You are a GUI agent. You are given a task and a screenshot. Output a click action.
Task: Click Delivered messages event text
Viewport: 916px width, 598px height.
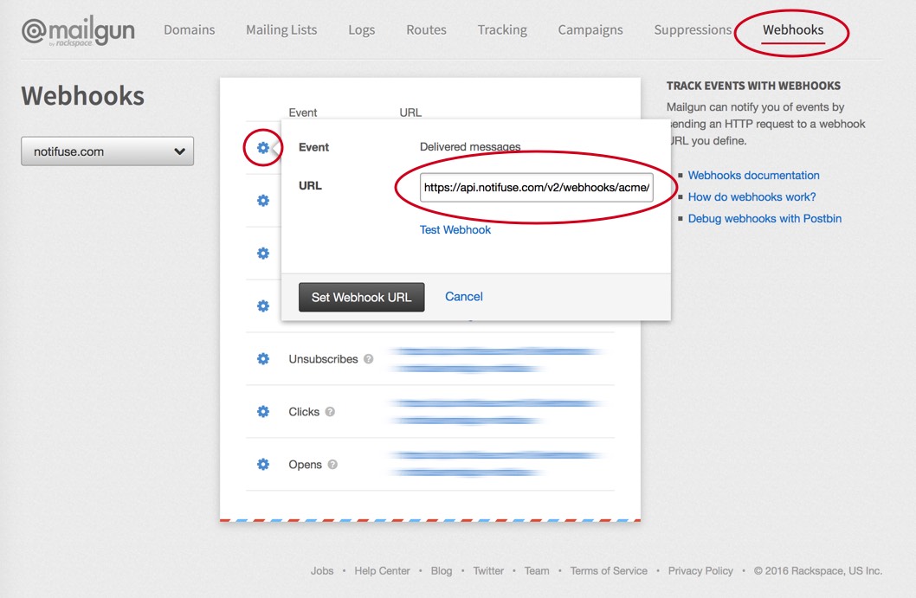pyautogui.click(x=470, y=146)
